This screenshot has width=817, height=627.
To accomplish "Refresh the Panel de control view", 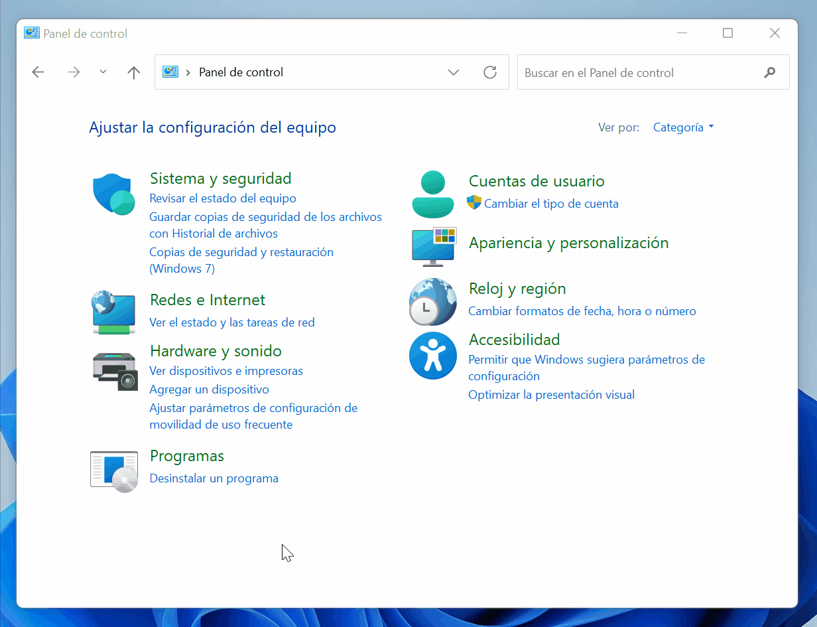I will click(x=490, y=72).
